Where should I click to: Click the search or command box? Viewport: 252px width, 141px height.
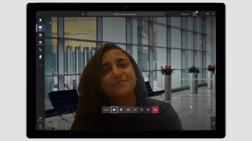(x=126, y=14)
